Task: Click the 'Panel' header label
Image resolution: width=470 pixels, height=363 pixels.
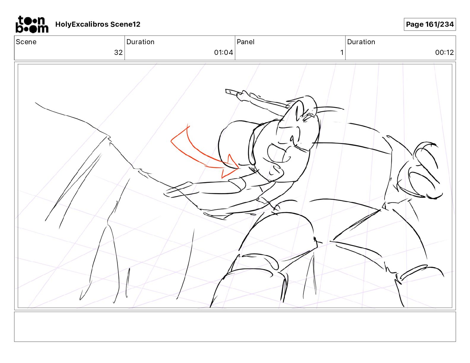Action: click(x=246, y=42)
